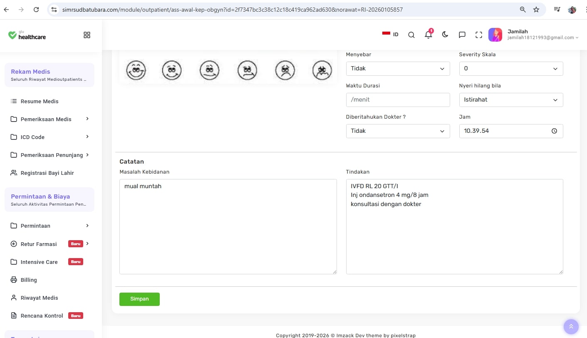The width and height of the screenshot is (587, 338).
Task: Click the glu healthcare logo
Action: 27,35
